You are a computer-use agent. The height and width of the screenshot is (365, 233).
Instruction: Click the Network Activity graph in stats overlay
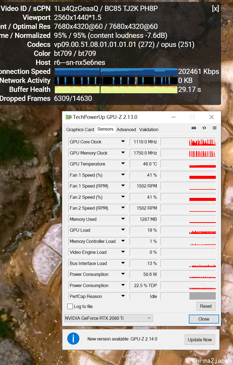click(116, 81)
